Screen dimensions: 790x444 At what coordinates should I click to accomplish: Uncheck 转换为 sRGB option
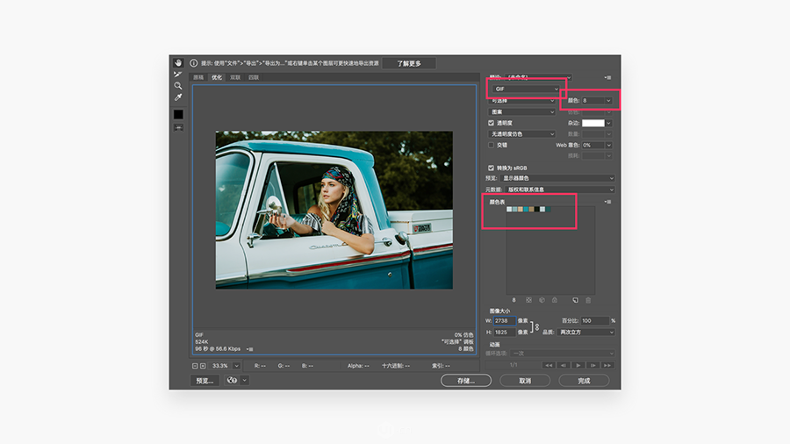(491, 168)
